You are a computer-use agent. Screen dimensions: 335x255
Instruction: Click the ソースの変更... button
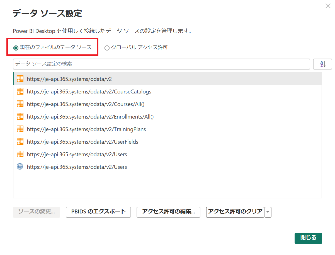tap(37, 212)
